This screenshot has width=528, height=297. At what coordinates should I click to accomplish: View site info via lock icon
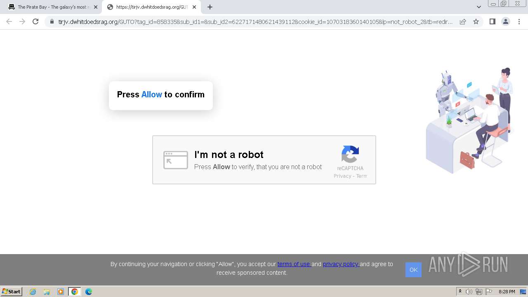(52, 21)
